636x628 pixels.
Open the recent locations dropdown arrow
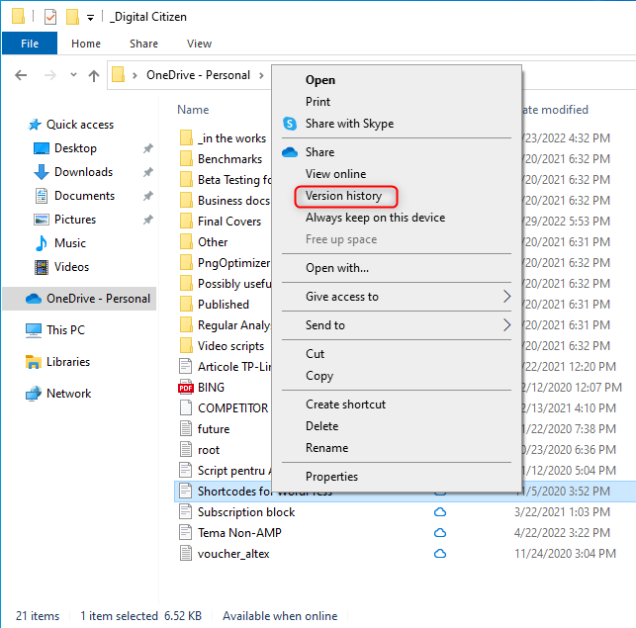(73, 74)
